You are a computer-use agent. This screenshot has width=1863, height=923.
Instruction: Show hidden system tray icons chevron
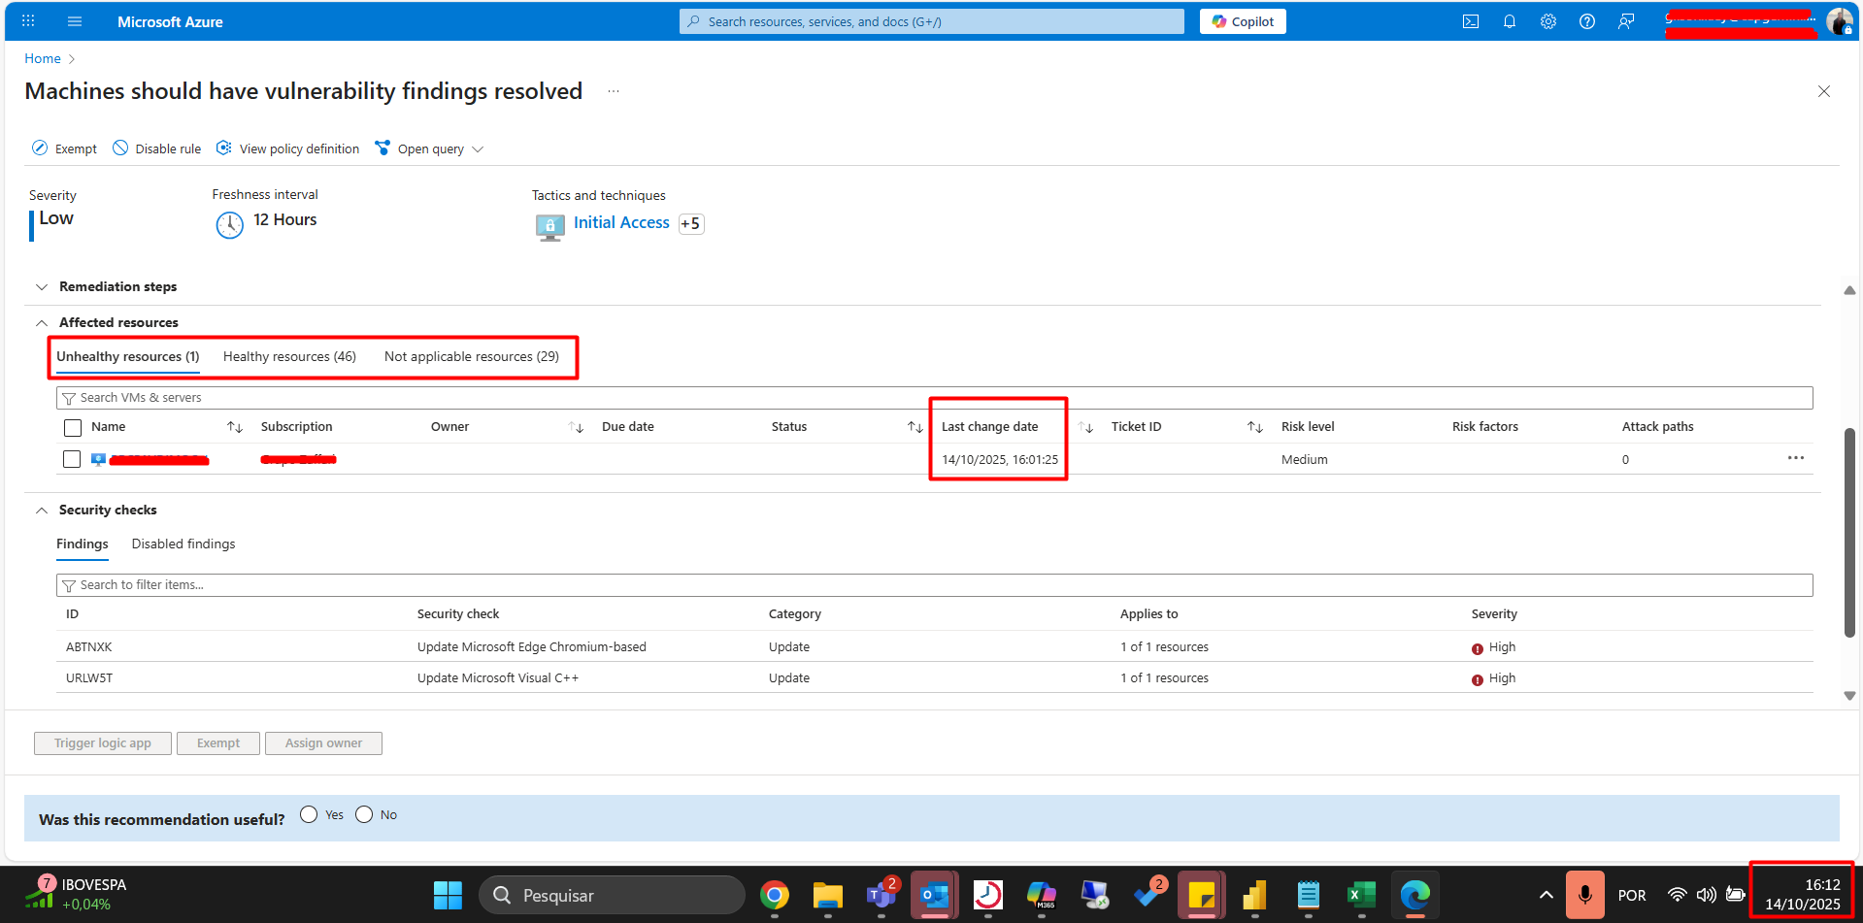(1546, 895)
